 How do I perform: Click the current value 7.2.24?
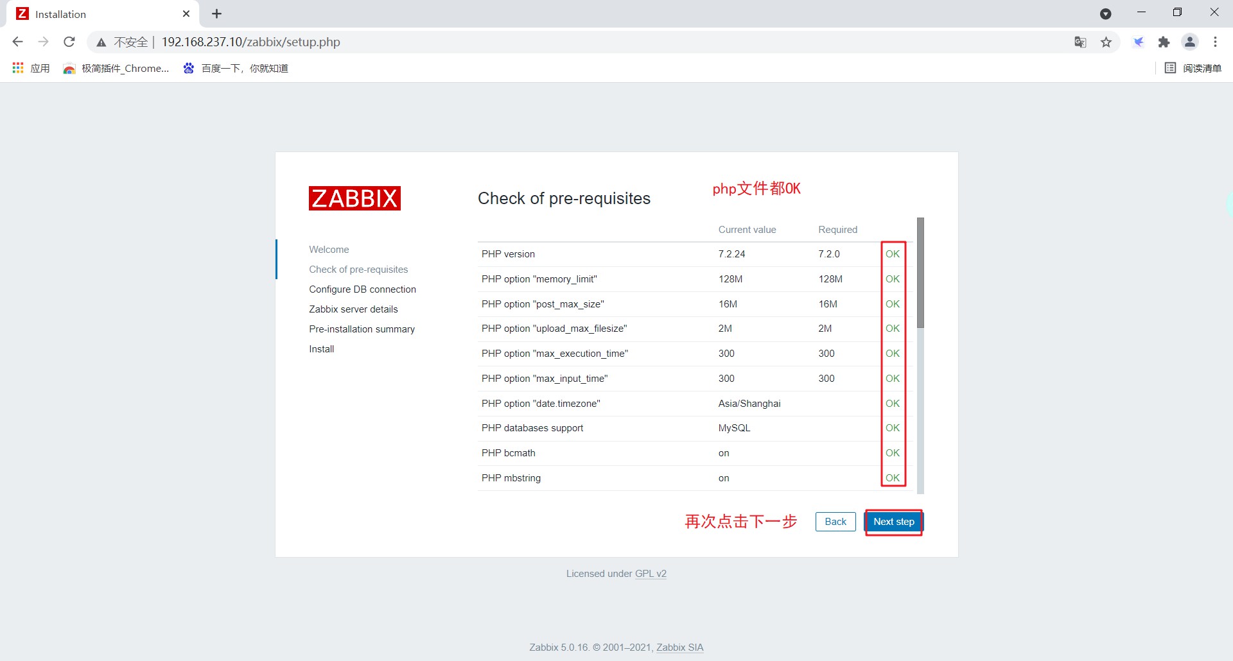click(732, 254)
